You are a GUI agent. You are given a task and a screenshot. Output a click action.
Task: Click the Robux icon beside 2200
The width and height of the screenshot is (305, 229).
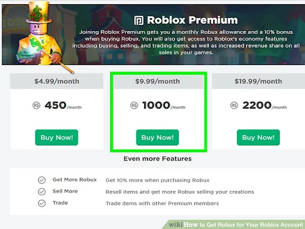234,106
